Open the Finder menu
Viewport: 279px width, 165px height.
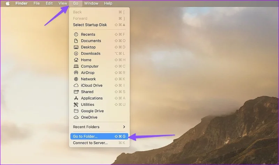pos(21,3)
